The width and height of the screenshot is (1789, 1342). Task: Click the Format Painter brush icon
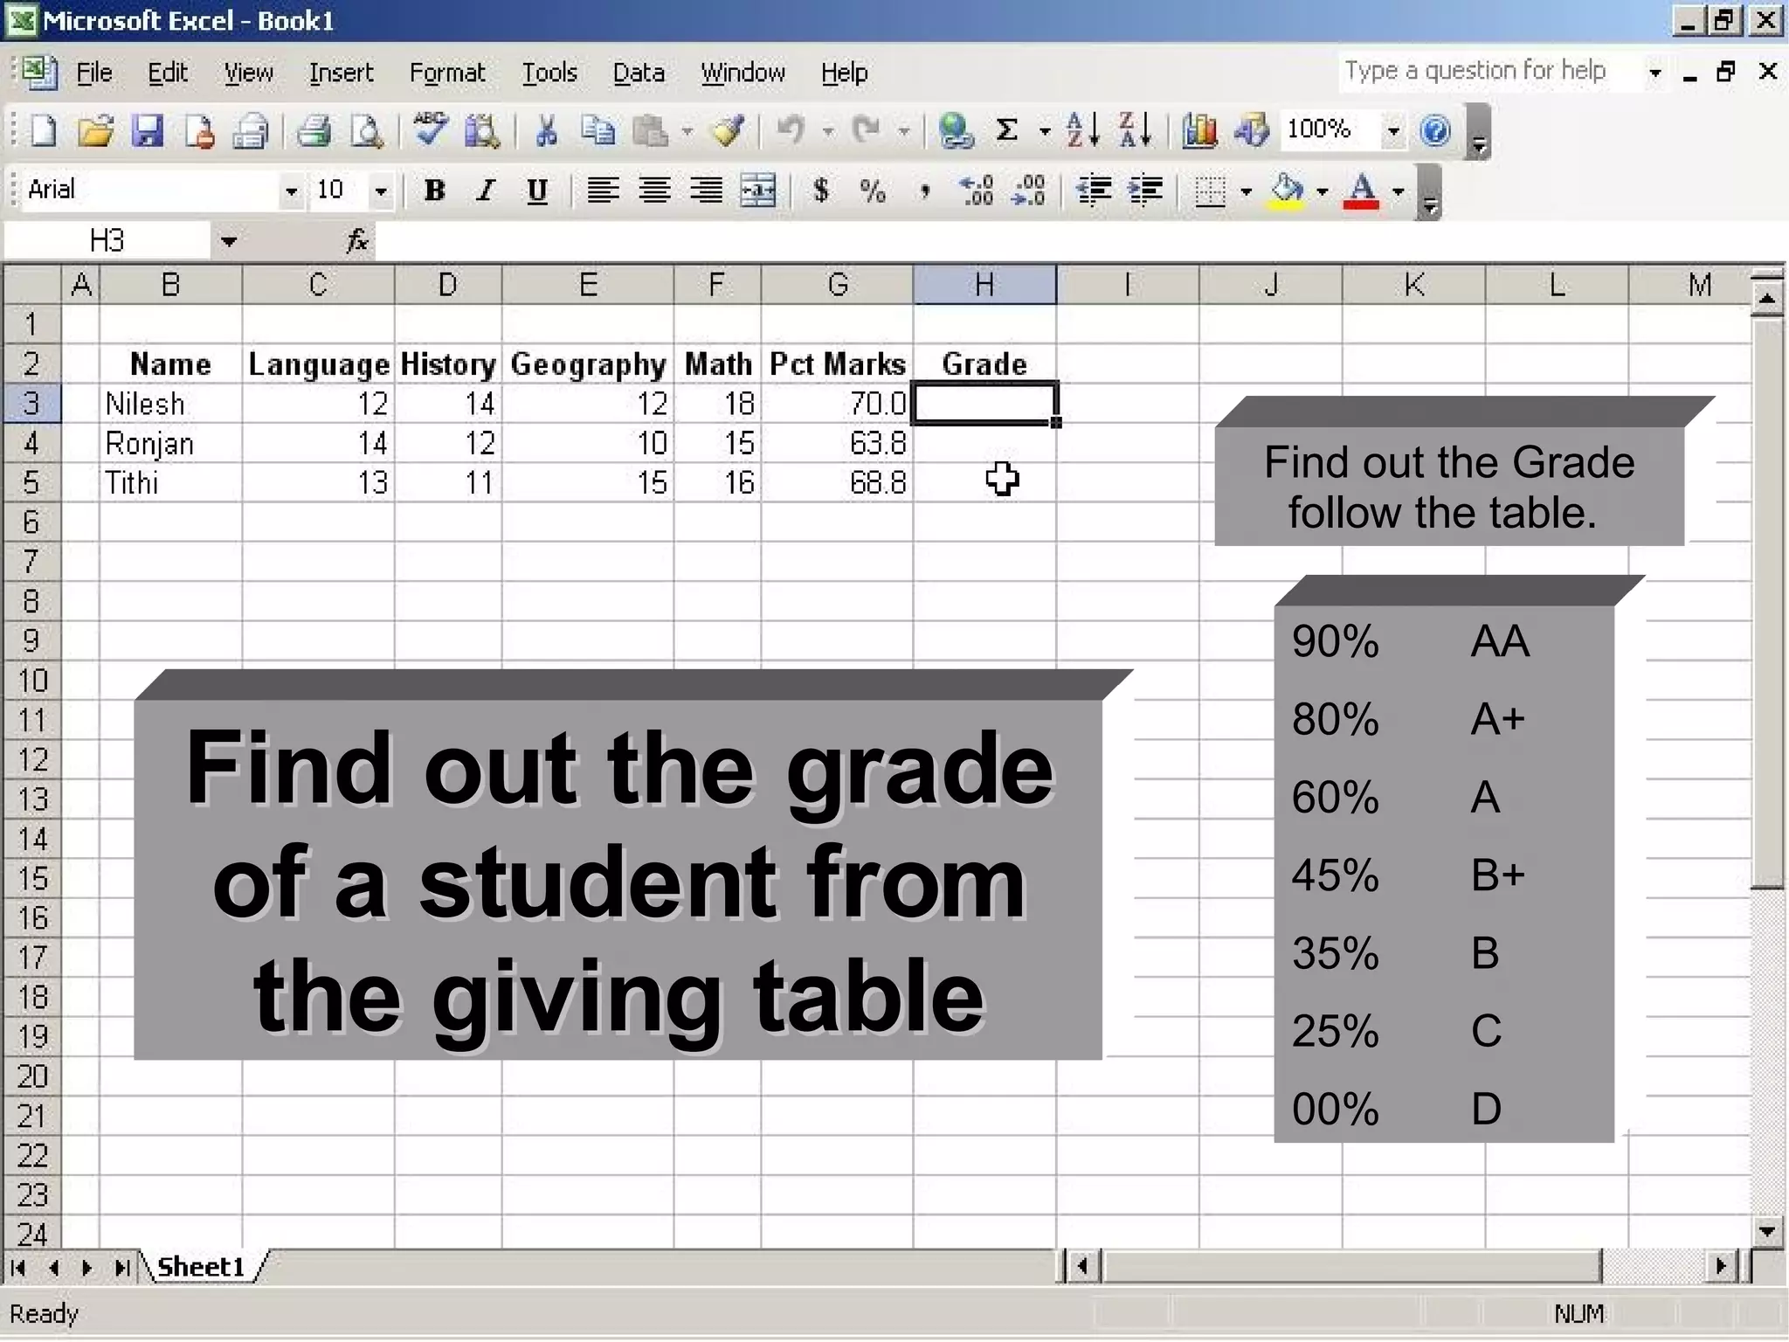728,131
